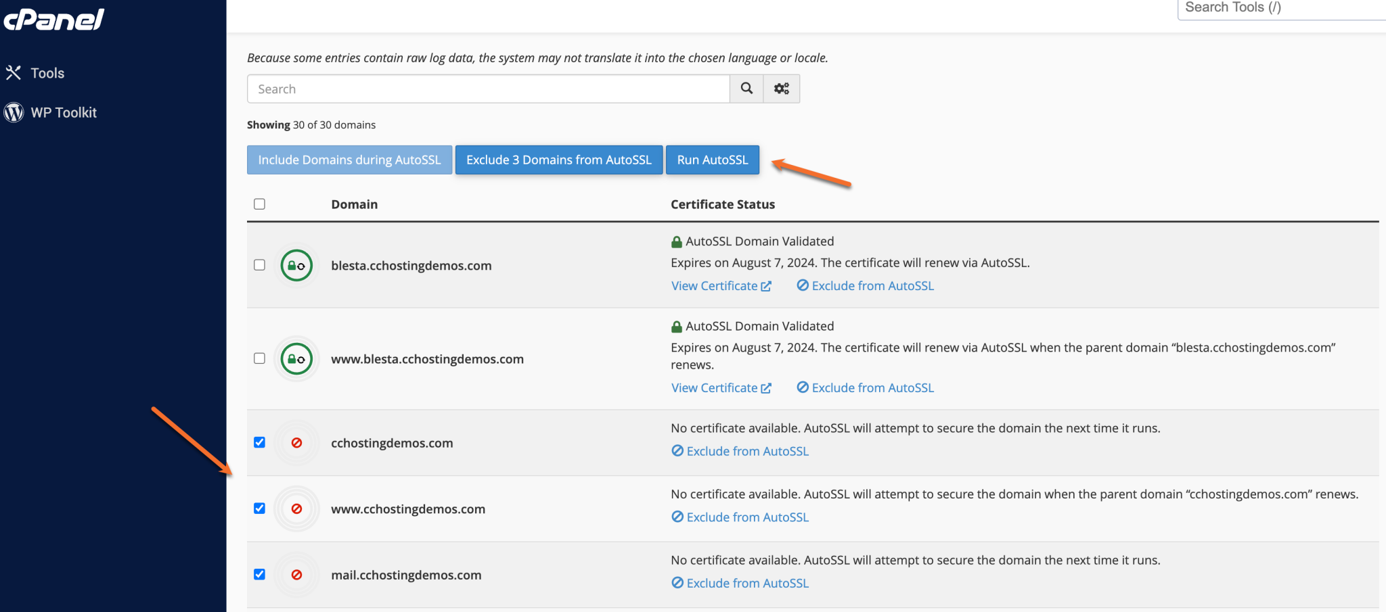Toggle the select-all domains checkbox
1386x612 pixels.
259,204
